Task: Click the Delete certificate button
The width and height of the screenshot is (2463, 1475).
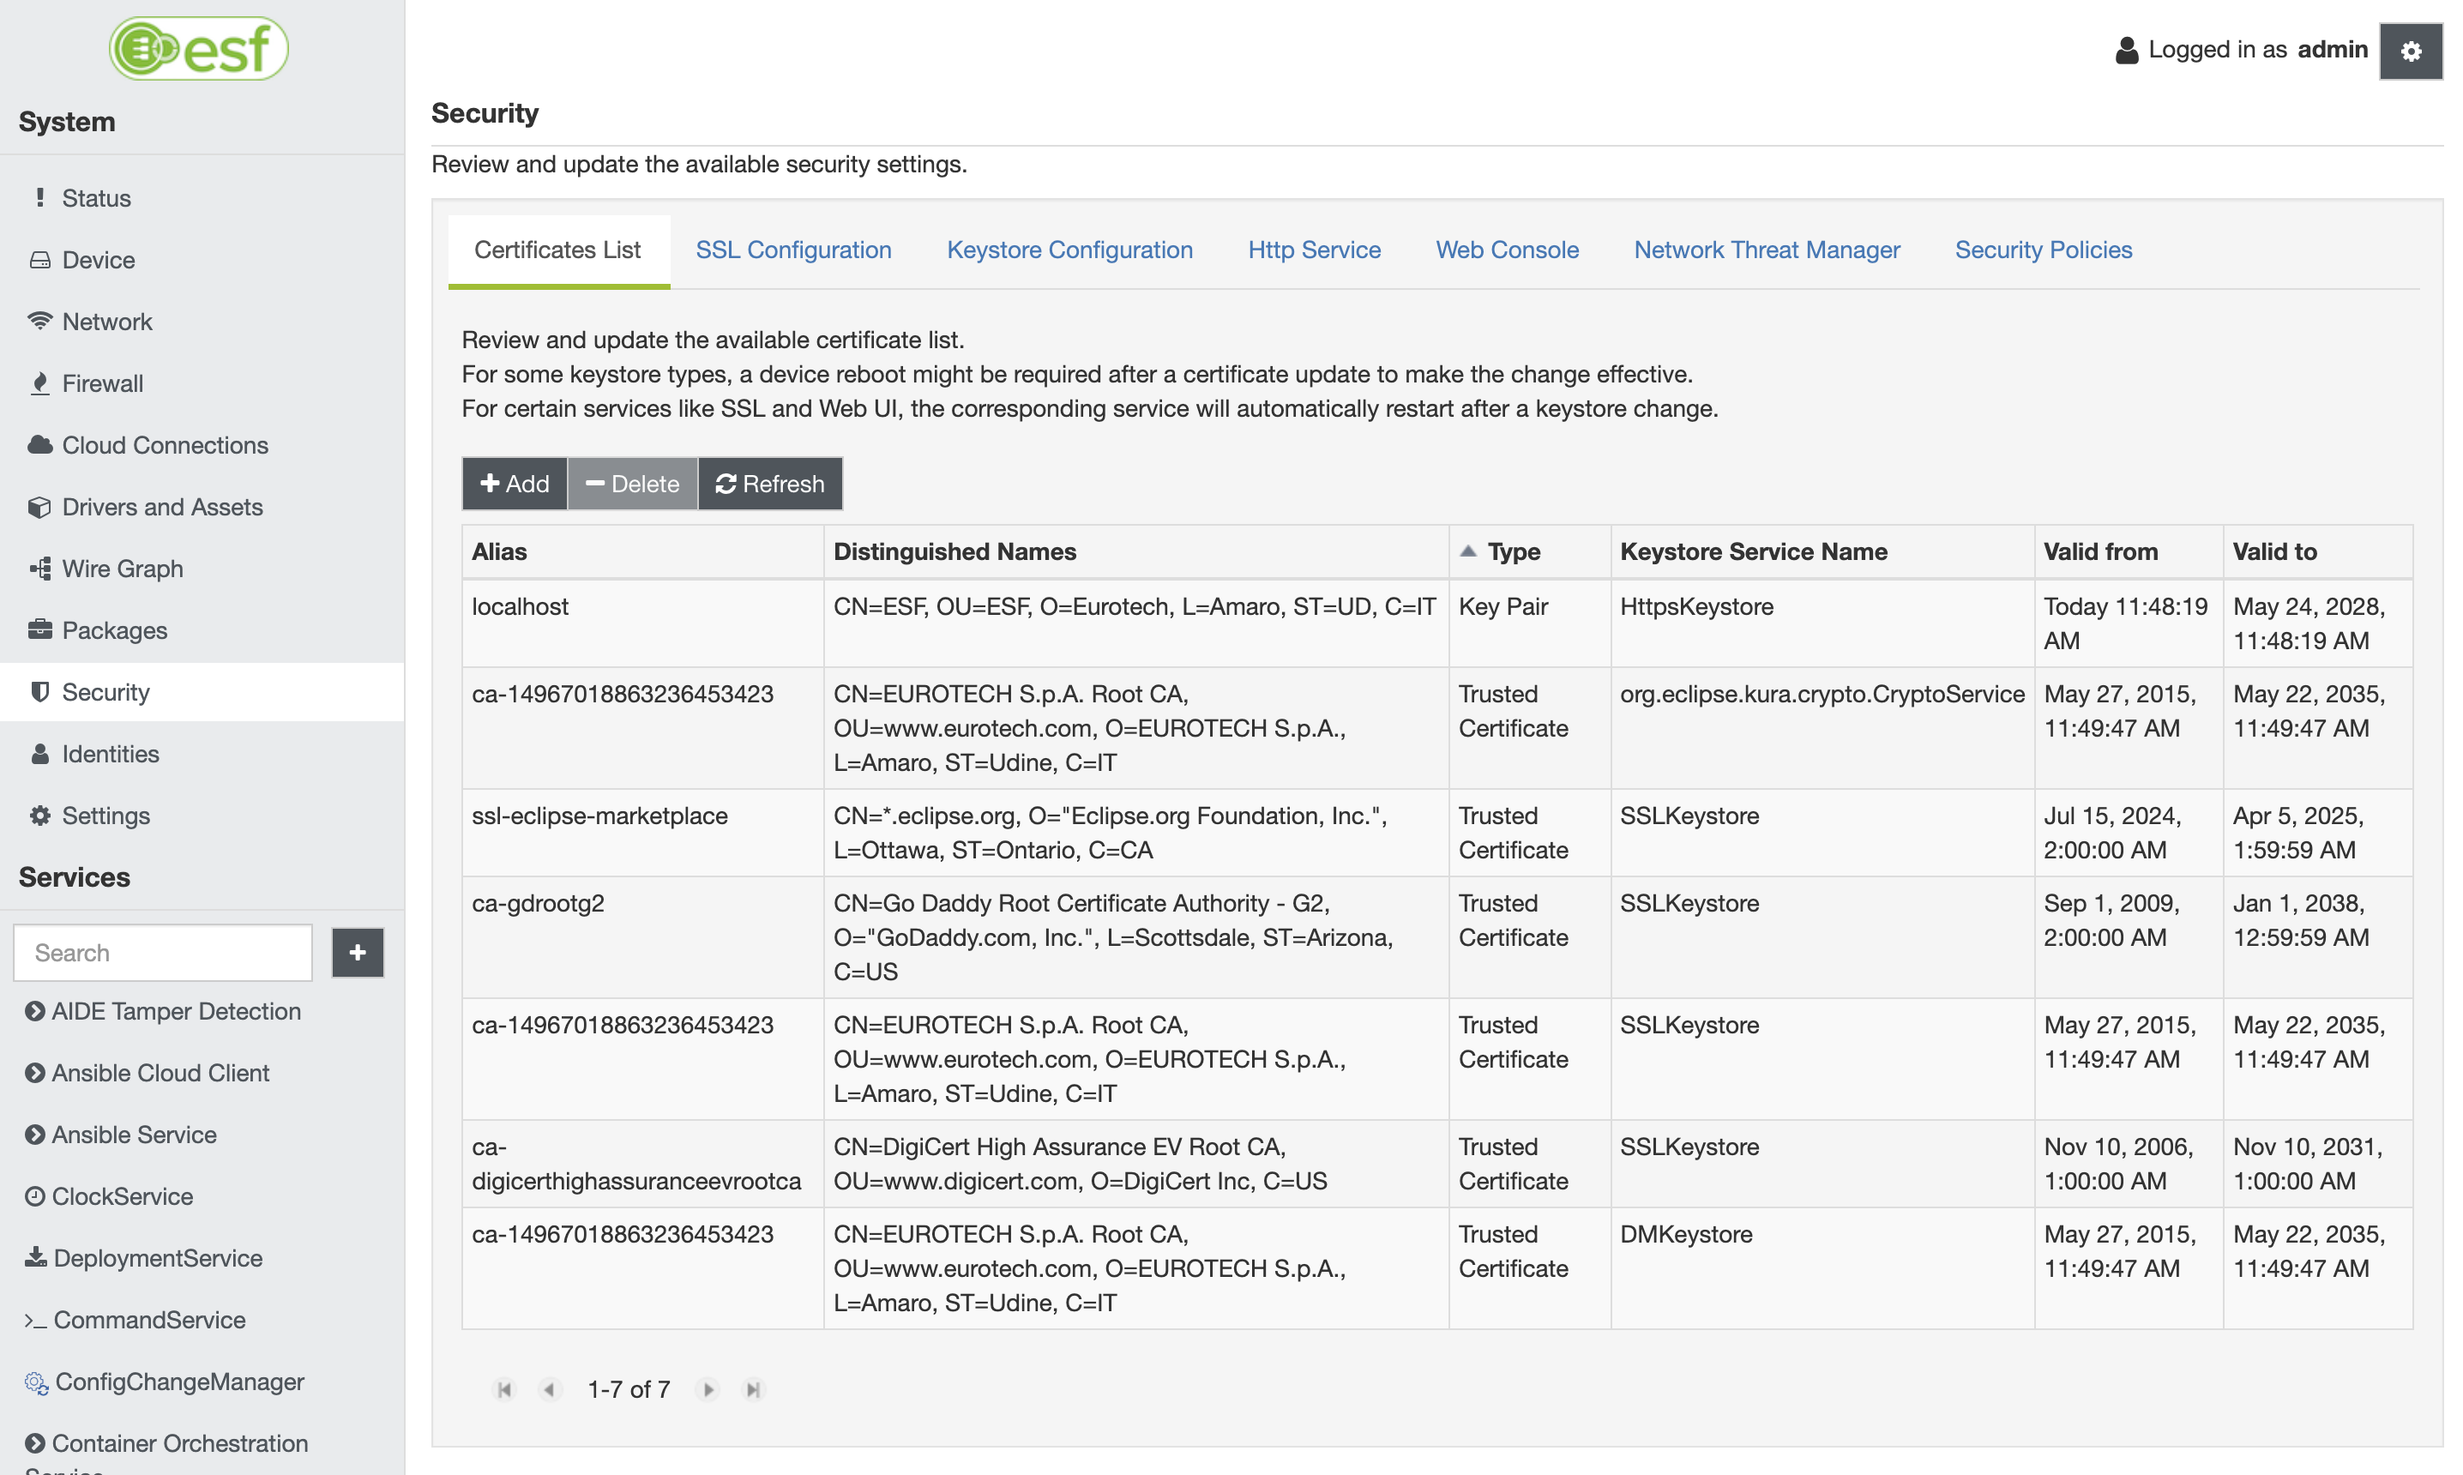Action: [x=633, y=483]
